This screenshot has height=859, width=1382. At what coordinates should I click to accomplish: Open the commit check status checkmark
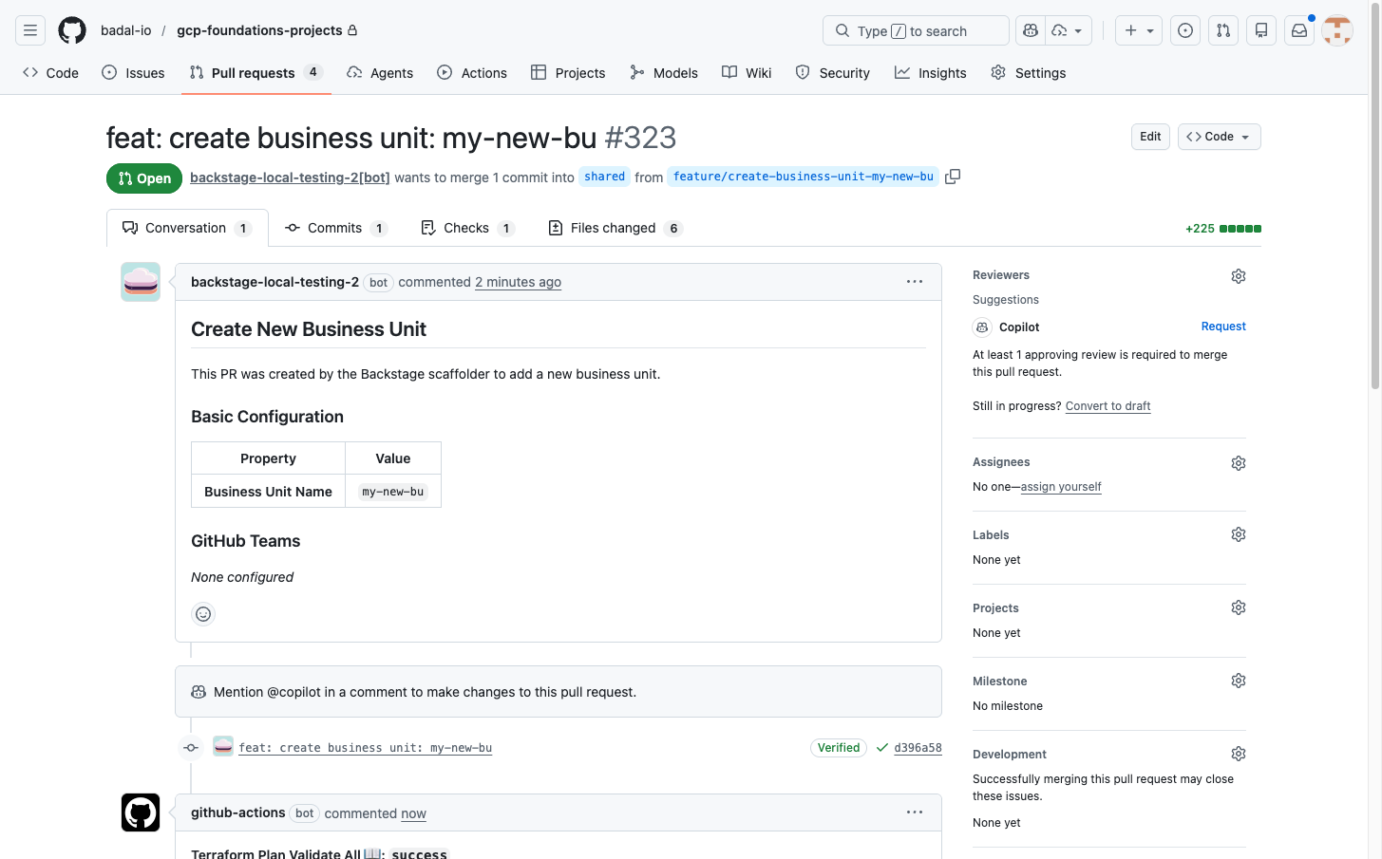point(882,748)
